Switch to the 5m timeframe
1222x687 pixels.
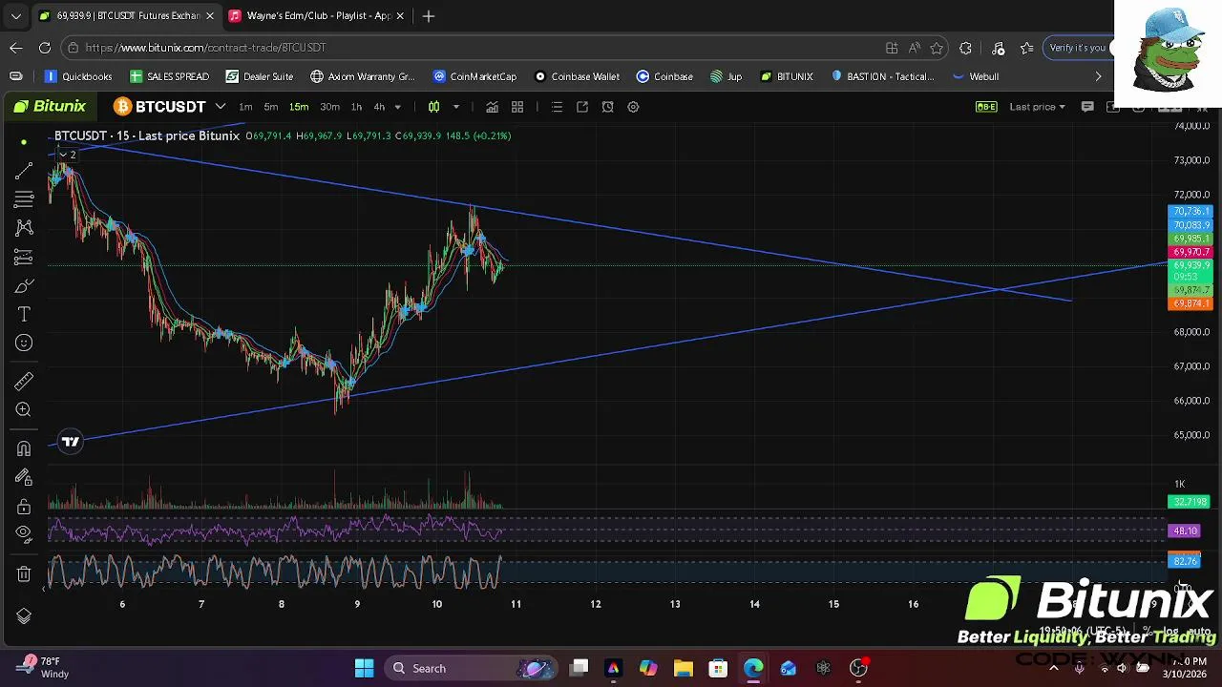pos(271,107)
